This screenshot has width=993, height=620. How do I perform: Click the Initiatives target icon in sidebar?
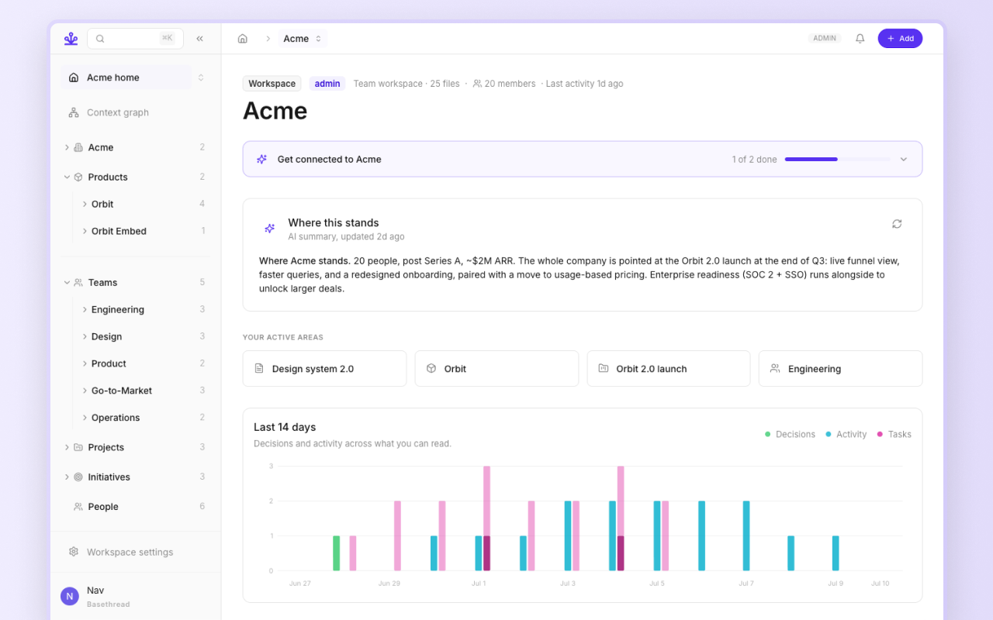coord(78,477)
